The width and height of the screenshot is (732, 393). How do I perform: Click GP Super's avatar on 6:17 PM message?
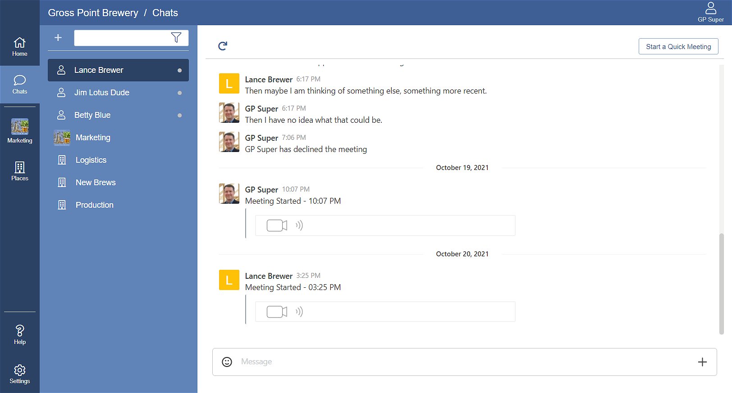(229, 113)
